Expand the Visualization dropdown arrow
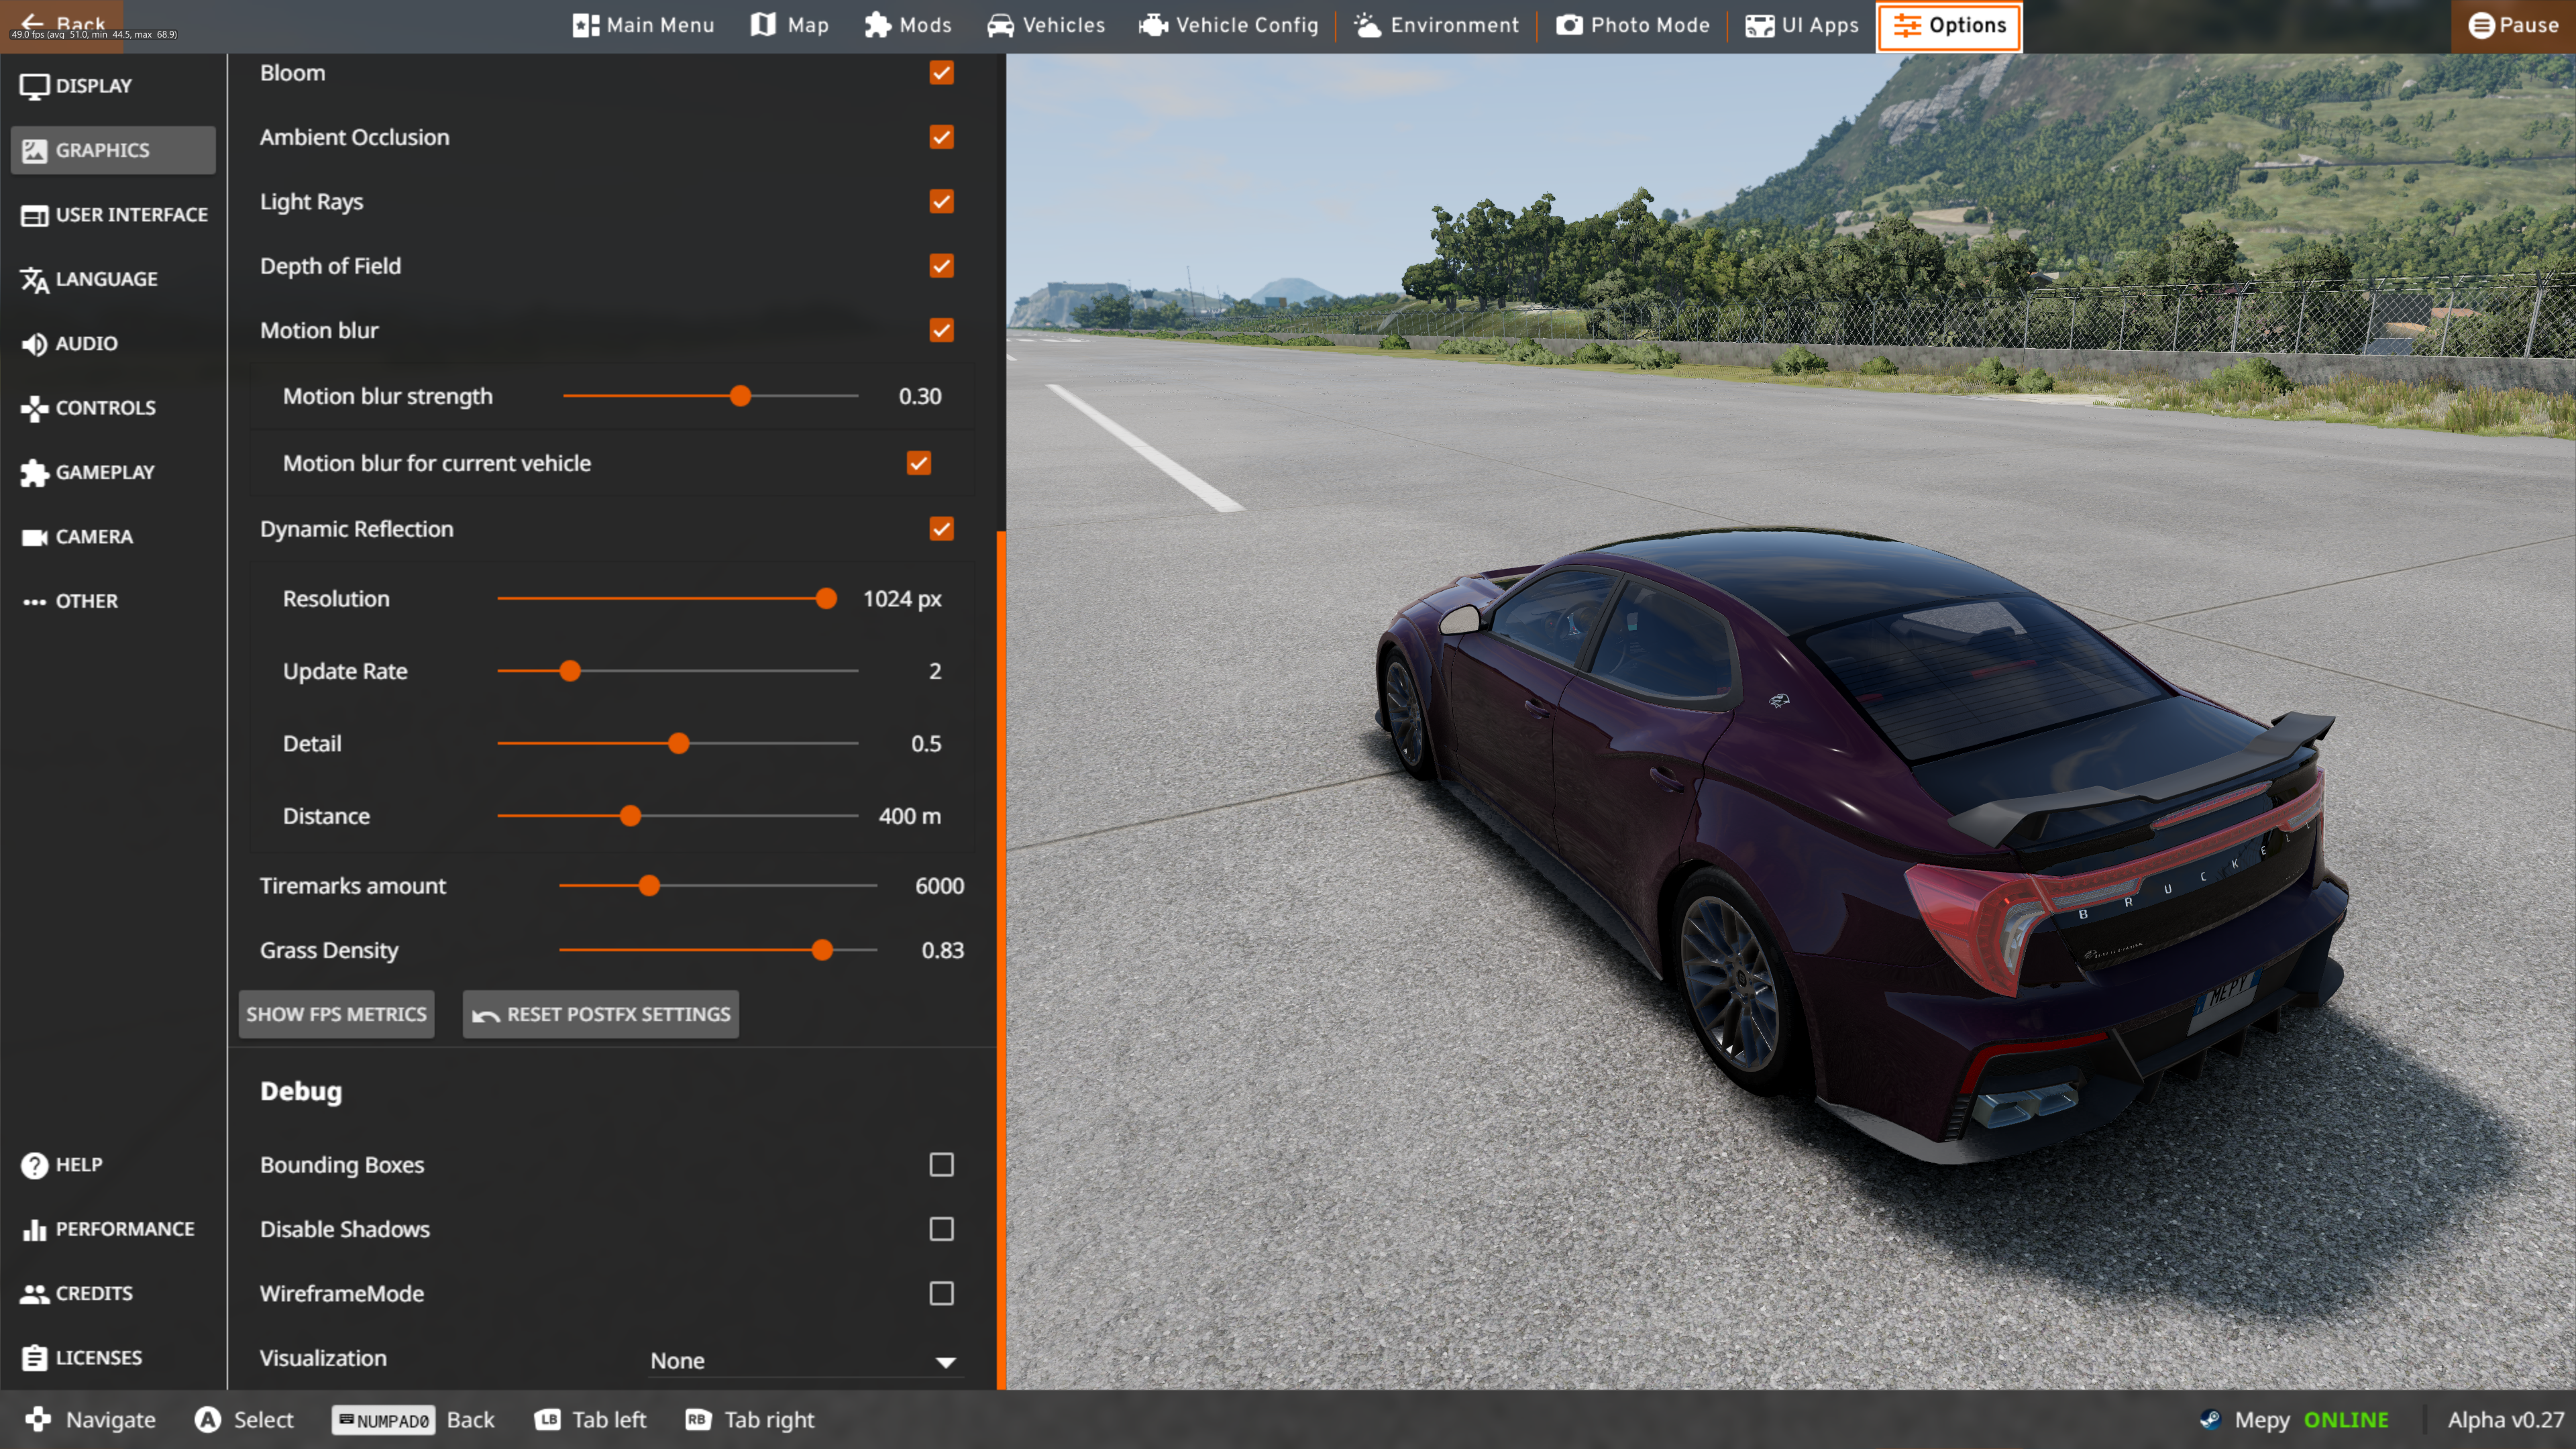 pyautogui.click(x=945, y=1361)
